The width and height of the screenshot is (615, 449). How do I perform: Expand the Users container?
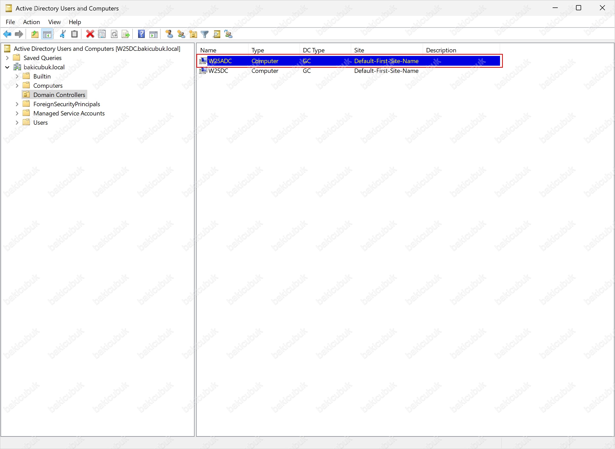click(x=17, y=123)
